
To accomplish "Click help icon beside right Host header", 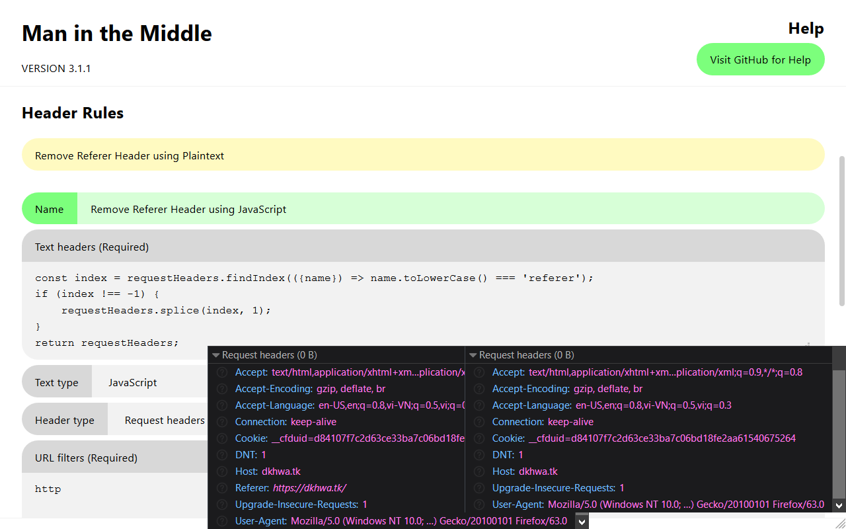I will coord(479,471).
